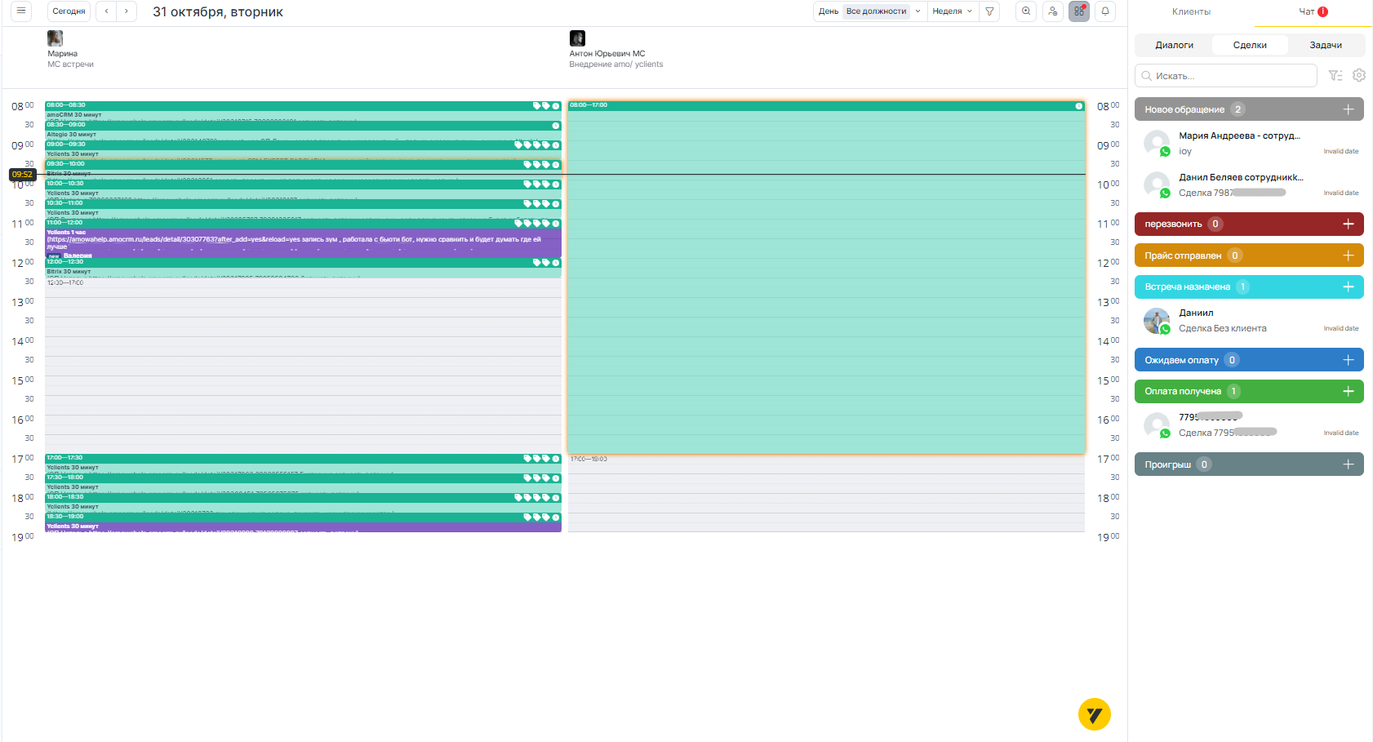Switch the segment to Задачи
Viewport: 1373px width, 742px height.
[1325, 45]
